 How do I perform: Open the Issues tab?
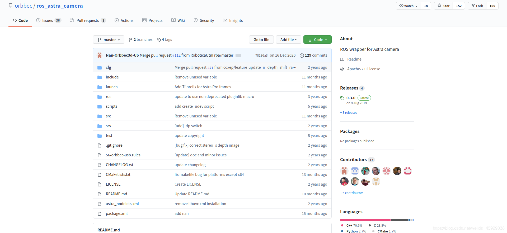point(49,21)
